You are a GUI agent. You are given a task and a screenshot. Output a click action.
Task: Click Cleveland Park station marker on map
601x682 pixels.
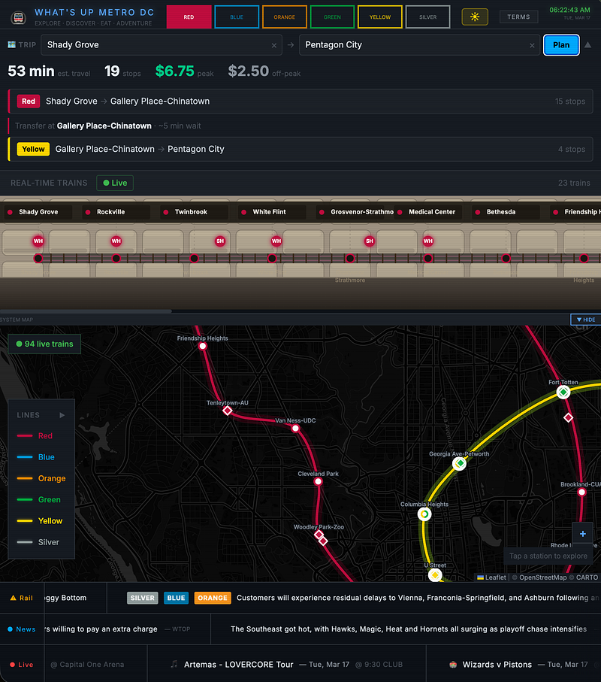[x=318, y=481]
